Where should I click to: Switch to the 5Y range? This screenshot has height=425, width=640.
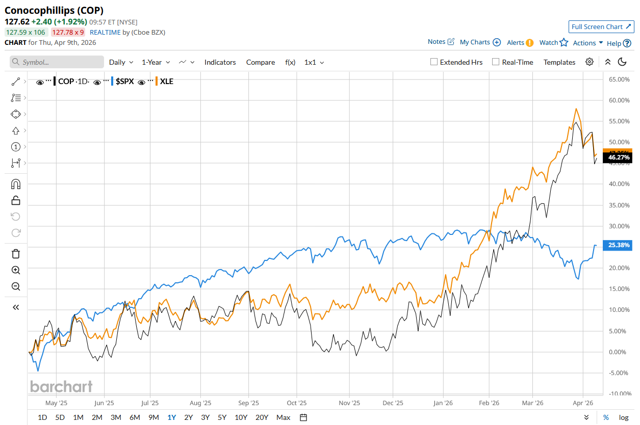click(222, 417)
